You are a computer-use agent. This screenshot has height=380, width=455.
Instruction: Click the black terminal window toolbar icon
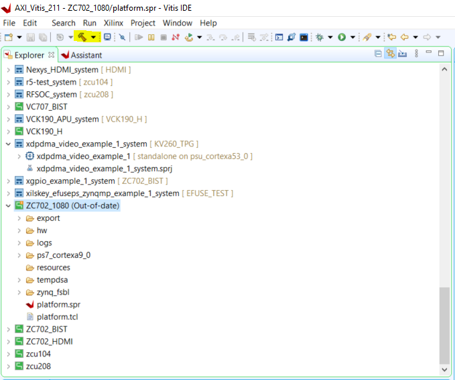coord(304,37)
